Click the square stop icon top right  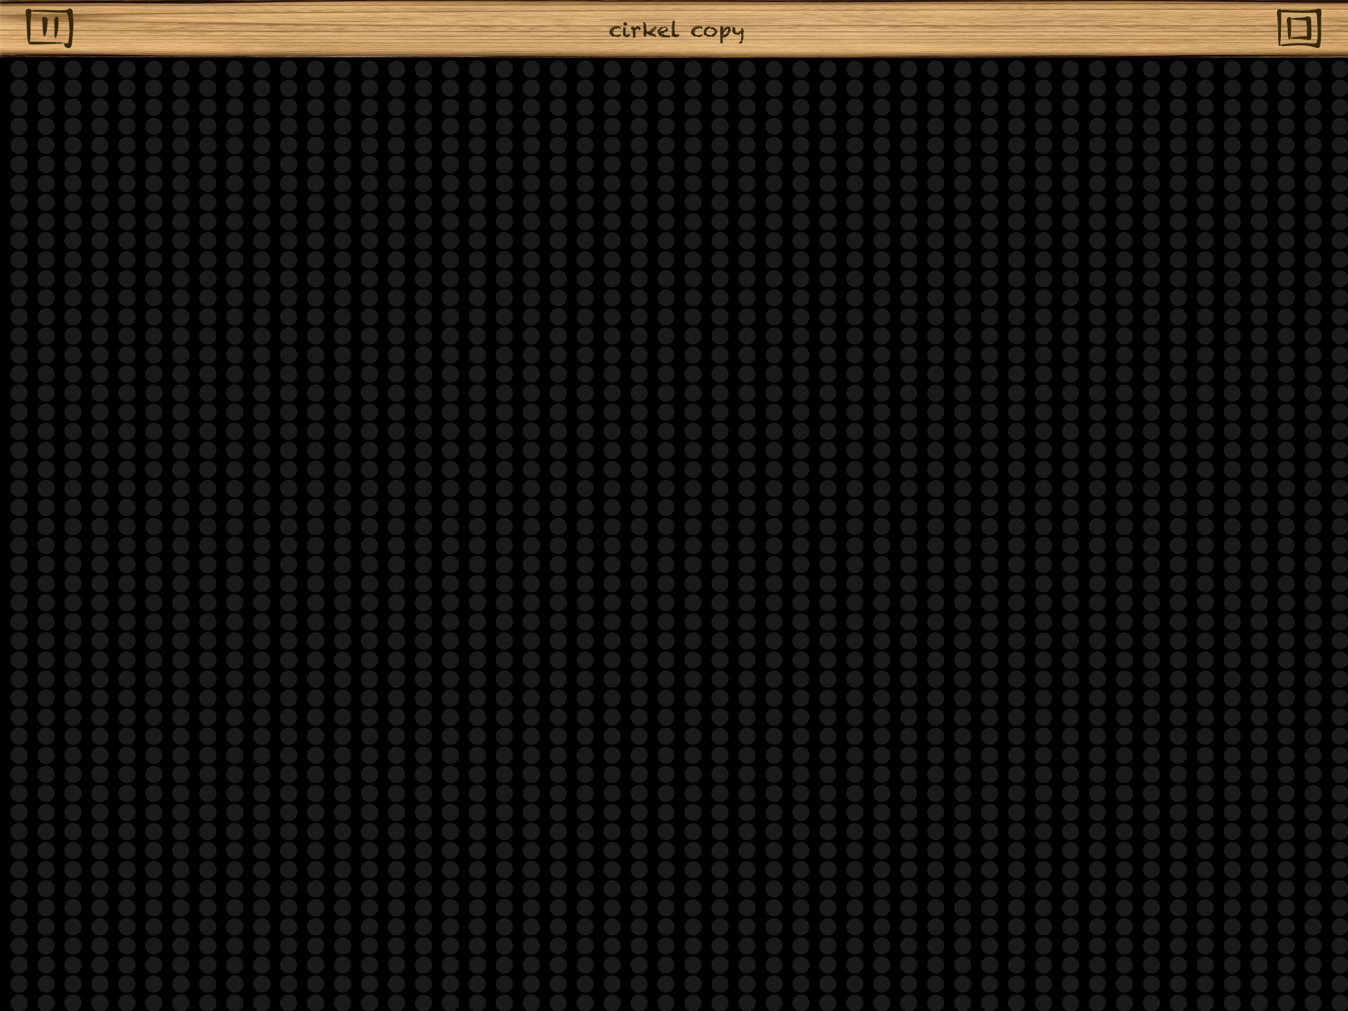pyautogui.click(x=1299, y=28)
